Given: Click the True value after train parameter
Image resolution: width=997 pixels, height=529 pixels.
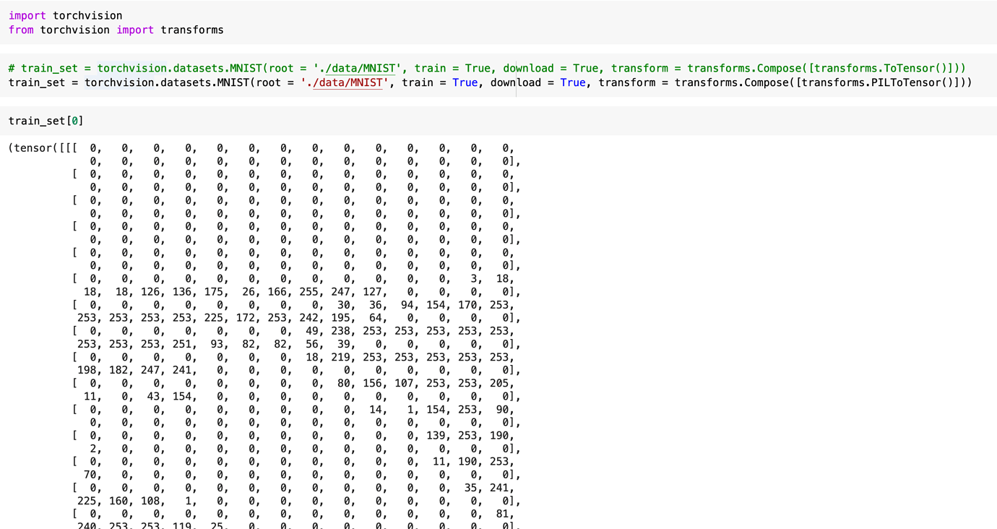Looking at the screenshot, I should pyautogui.click(x=465, y=82).
